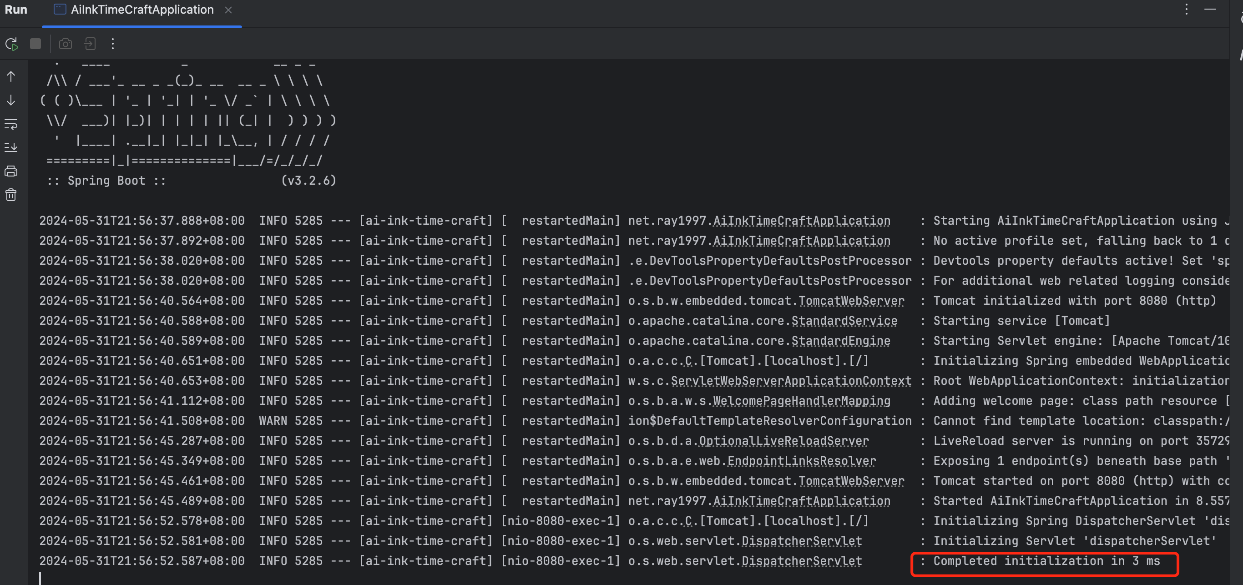Open the OptionalLiveReloadServer class link
The height and width of the screenshot is (585, 1243).
point(783,441)
